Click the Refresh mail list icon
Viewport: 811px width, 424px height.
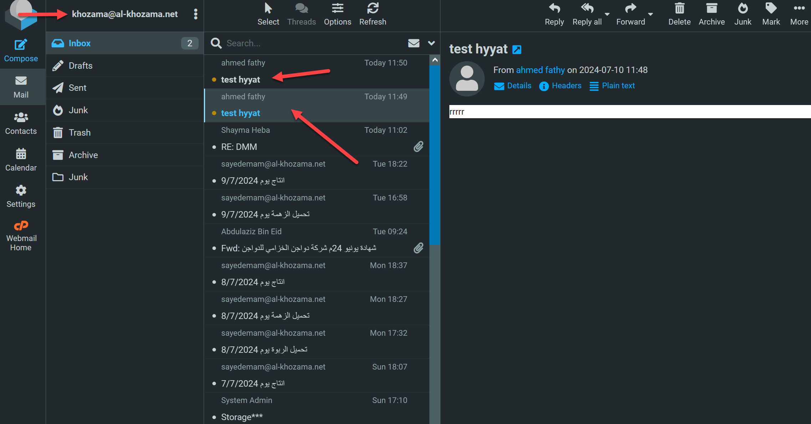click(x=373, y=9)
